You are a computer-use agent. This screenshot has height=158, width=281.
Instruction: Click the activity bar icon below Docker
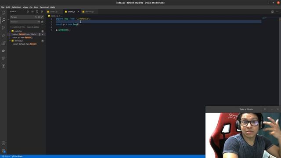(x=4, y=58)
